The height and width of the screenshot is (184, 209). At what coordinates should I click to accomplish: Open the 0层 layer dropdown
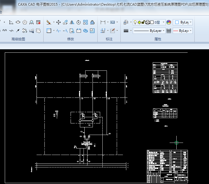pyautogui.click(x=163, y=22)
